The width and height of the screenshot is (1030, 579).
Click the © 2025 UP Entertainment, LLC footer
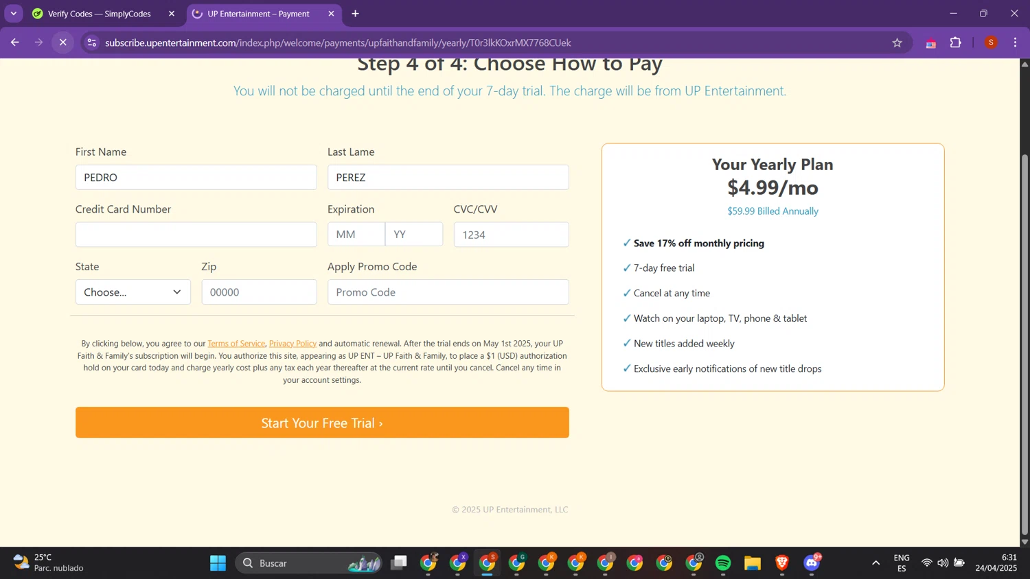(x=510, y=510)
